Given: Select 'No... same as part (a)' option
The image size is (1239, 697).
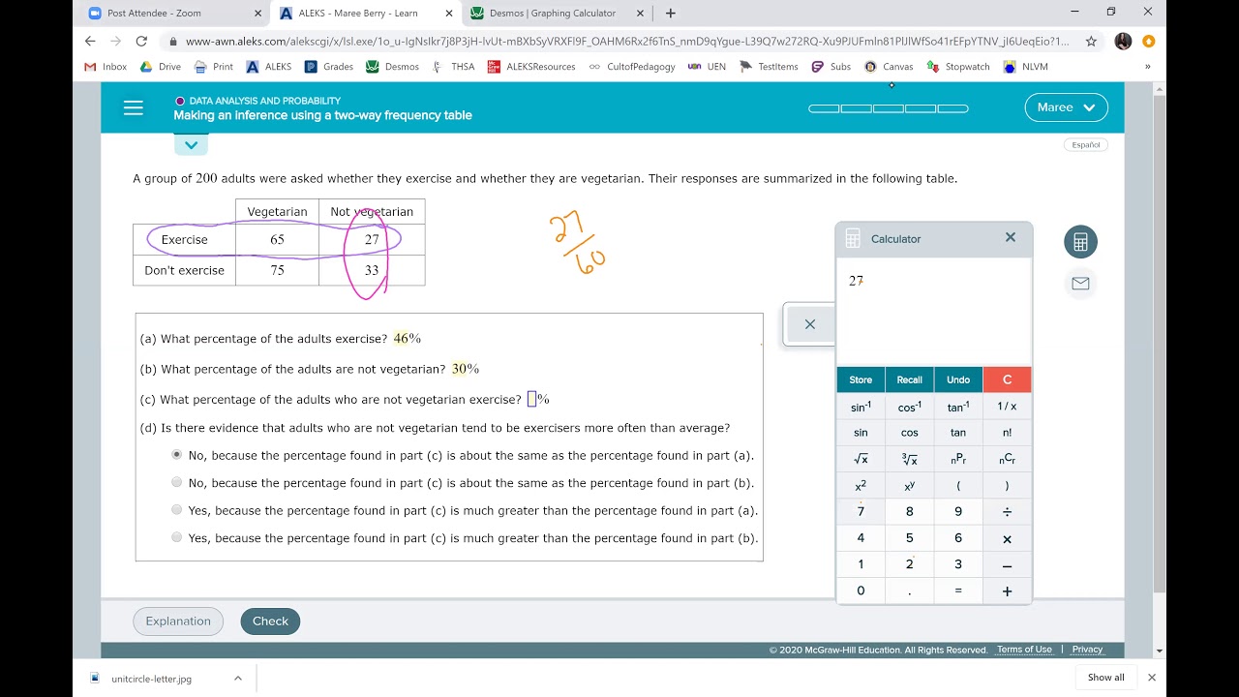Looking at the screenshot, I should [176, 454].
